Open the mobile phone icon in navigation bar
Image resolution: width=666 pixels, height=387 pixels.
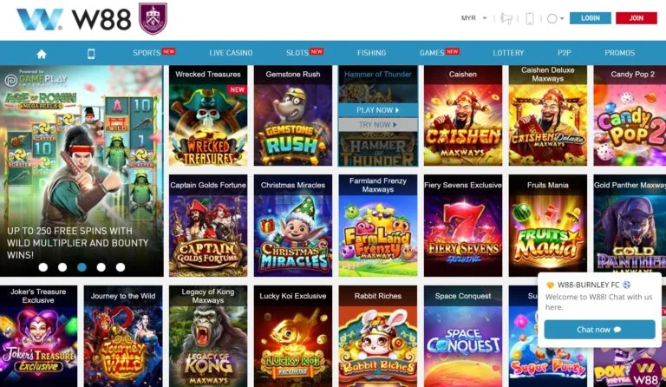[91, 54]
